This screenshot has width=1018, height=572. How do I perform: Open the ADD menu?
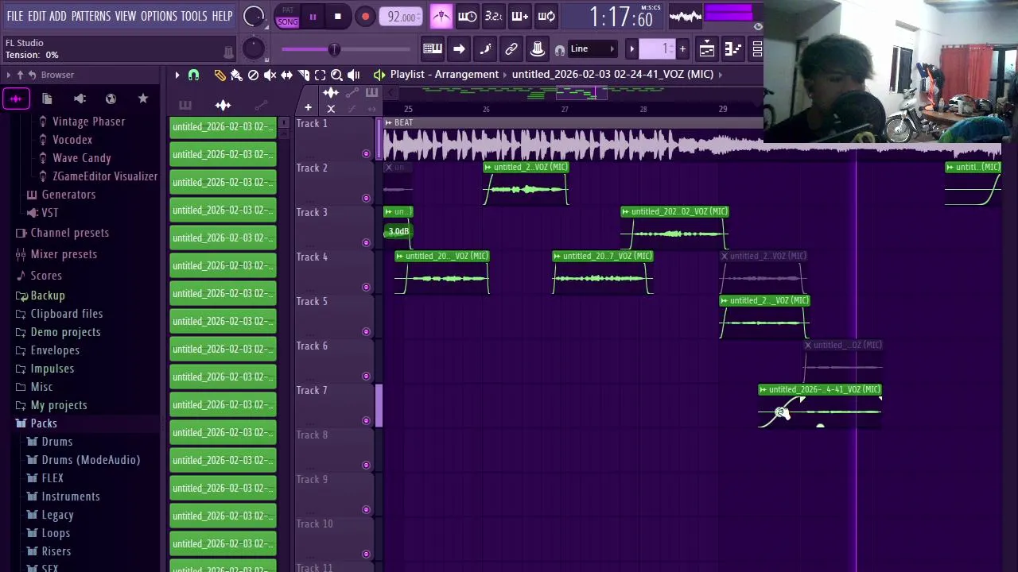(x=58, y=16)
